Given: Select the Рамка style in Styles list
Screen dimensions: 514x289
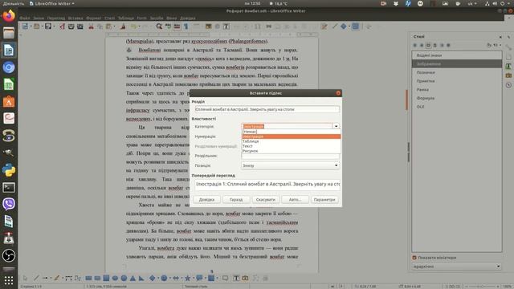Looking at the screenshot, I should 457,89.
